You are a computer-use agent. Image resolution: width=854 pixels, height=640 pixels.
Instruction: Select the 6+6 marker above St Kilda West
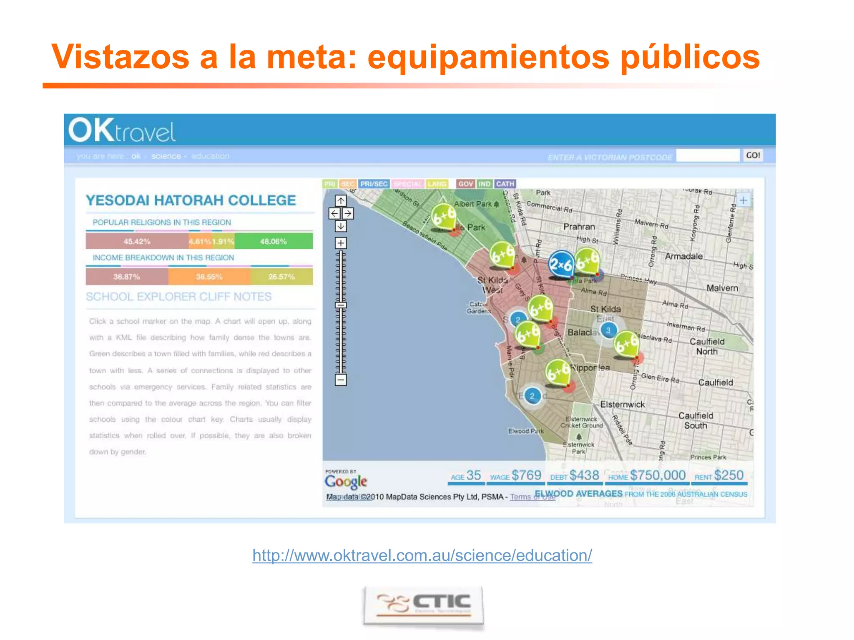pyautogui.click(x=502, y=255)
